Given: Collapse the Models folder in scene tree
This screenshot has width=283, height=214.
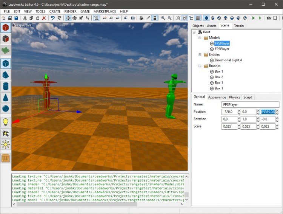Looking at the screenshot, I should pos(200,38).
